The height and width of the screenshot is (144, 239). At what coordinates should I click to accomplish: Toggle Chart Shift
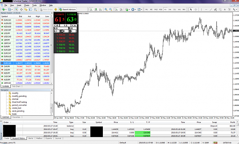click(x=121, y=10)
